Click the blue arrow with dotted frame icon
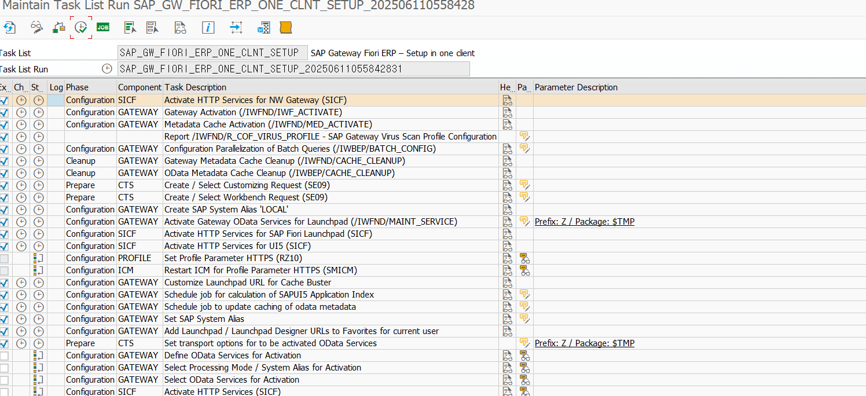 tap(236, 27)
